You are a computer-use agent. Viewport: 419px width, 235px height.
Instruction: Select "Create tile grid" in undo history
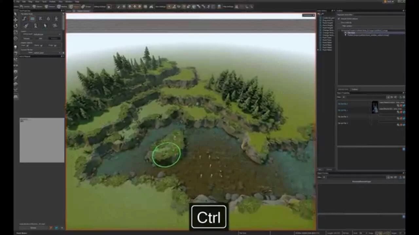(328, 18)
